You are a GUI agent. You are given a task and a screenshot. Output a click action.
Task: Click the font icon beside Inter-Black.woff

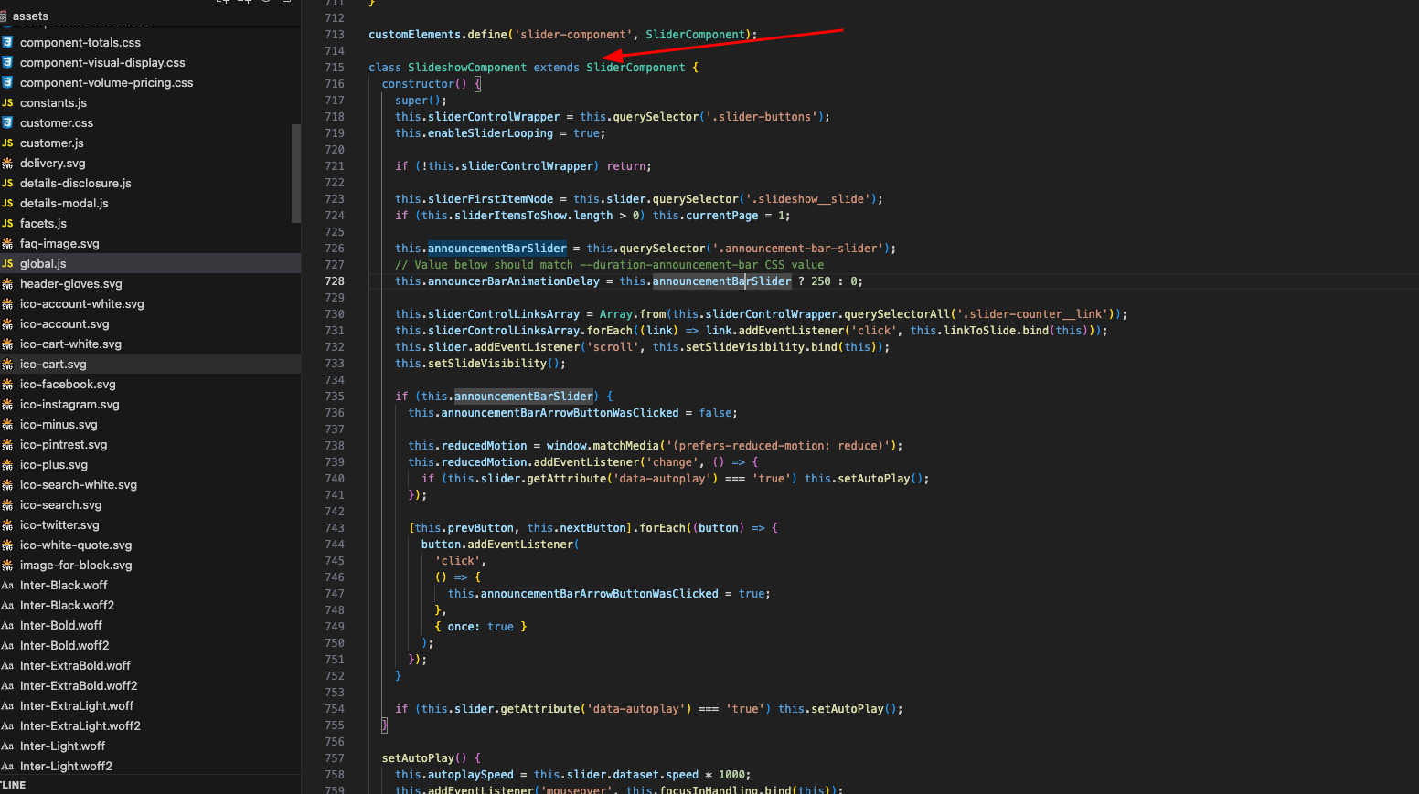(x=7, y=586)
